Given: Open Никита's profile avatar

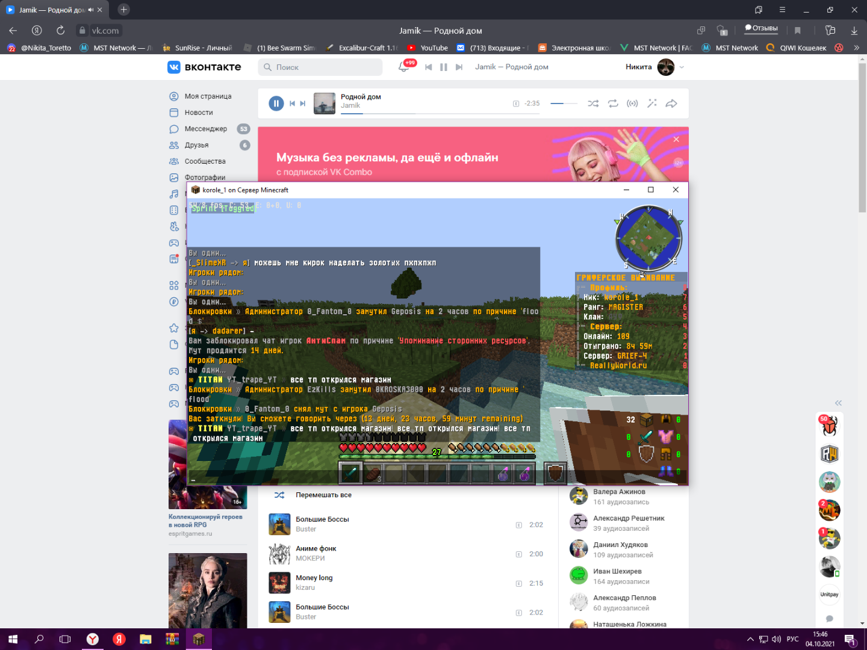Looking at the screenshot, I should (x=666, y=67).
